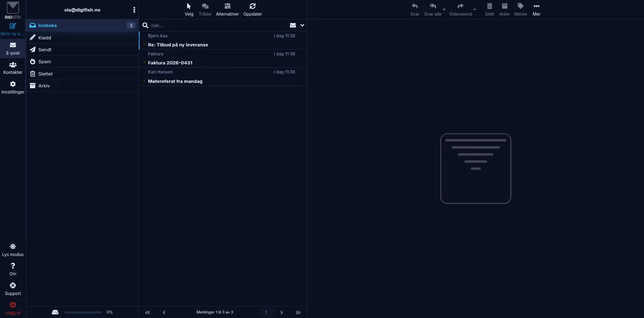Viewport: 644px width, 318px height.
Task: Select the Innboks folder
Action: 82,25
